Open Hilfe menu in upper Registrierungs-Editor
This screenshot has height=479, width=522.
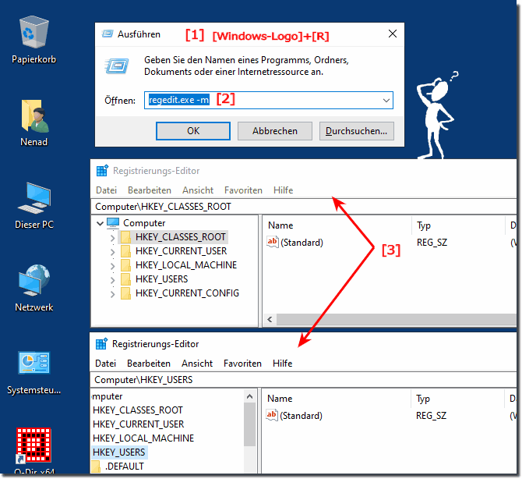click(284, 190)
